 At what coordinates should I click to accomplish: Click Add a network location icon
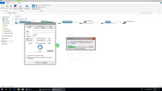(27, 7)
